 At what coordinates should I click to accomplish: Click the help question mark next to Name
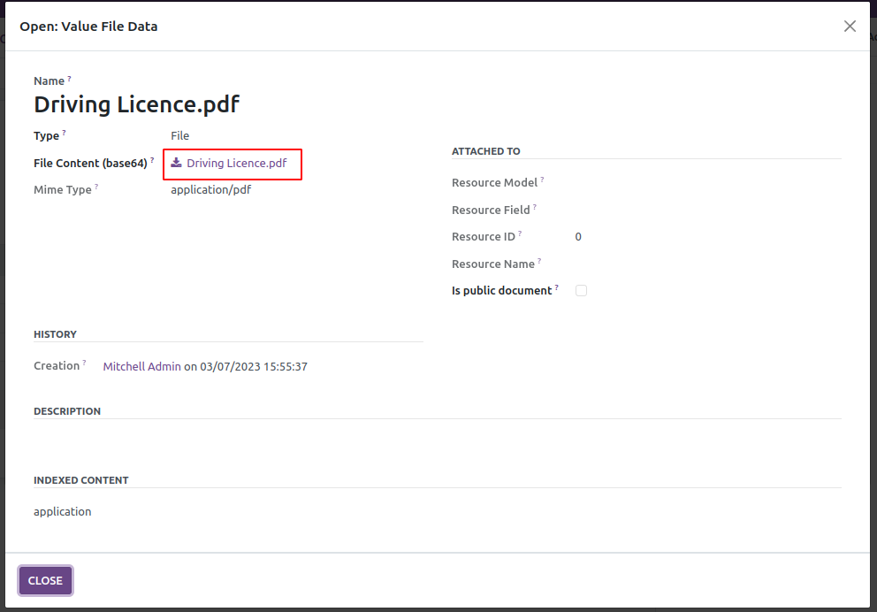[69, 79]
